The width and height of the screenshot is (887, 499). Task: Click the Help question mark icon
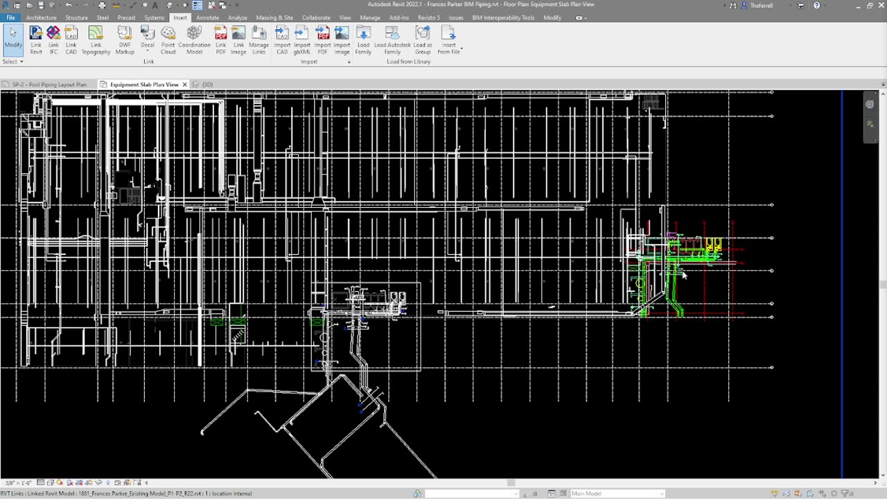coord(817,5)
